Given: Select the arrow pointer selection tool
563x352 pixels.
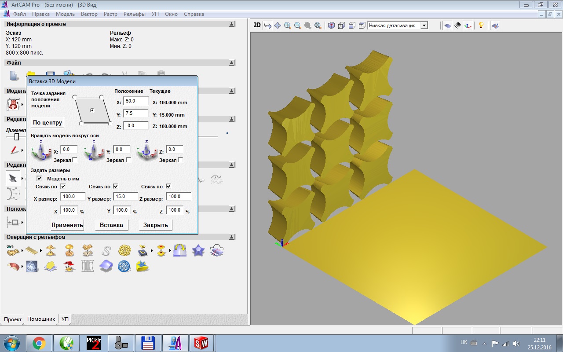Looking at the screenshot, I should [13, 178].
